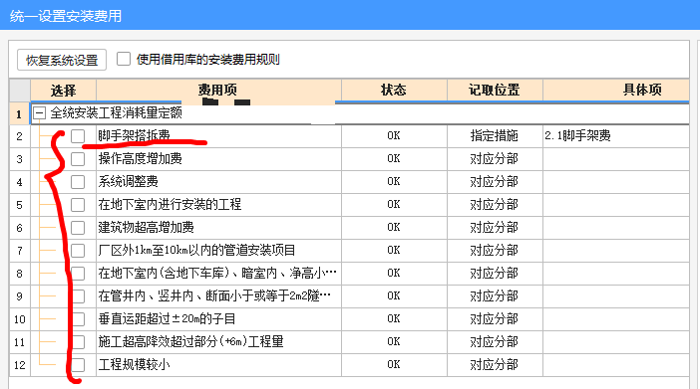The height and width of the screenshot is (389, 700).
Task: Select the 垂直运距超过±20m的子目 item
Action: pos(167,319)
